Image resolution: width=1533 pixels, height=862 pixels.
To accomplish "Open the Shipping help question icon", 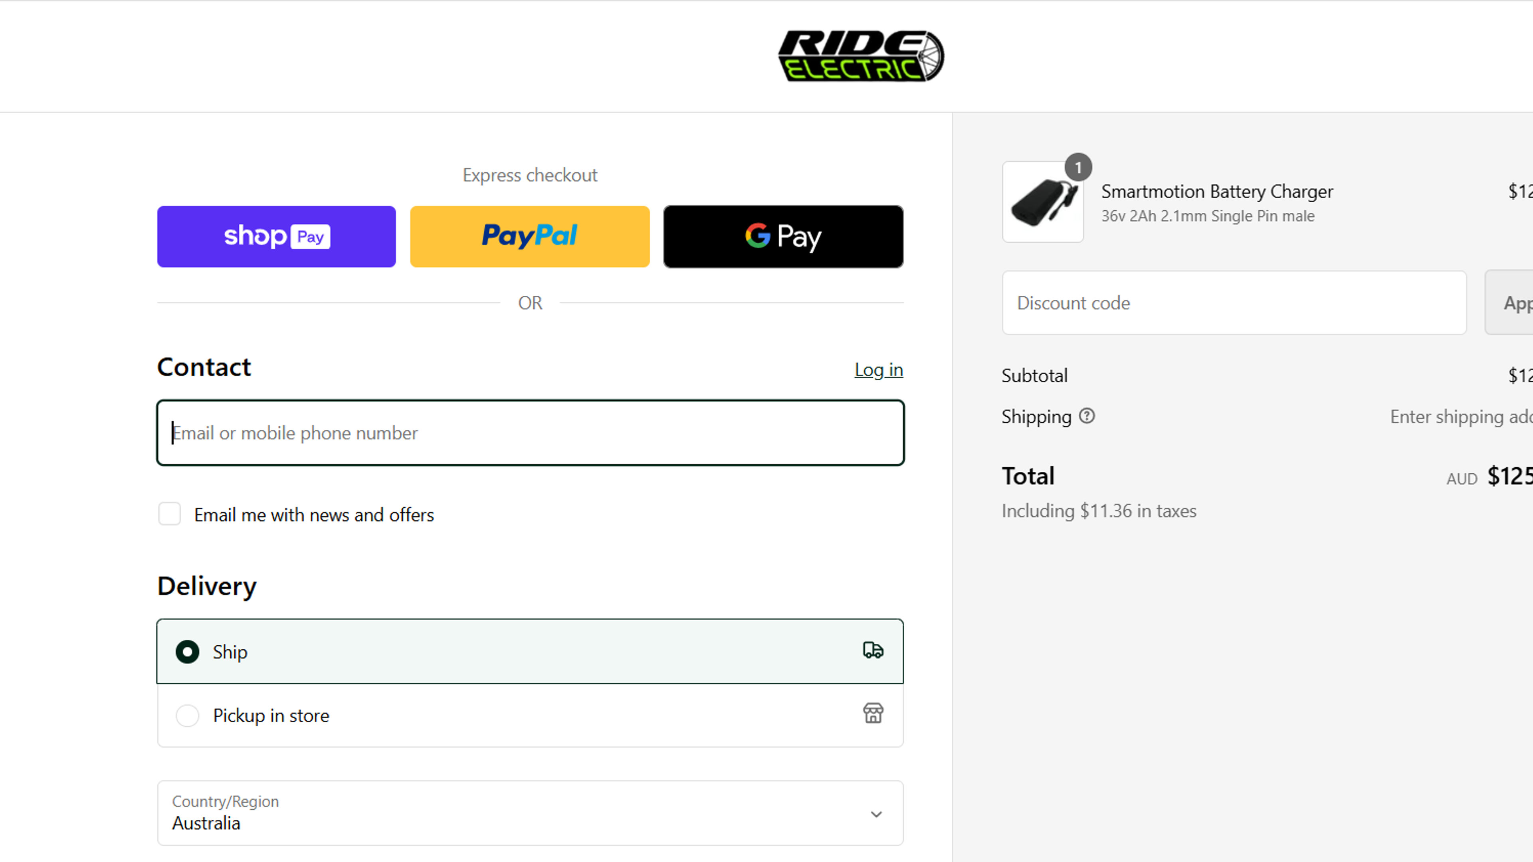I will pyautogui.click(x=1087, y=416).
